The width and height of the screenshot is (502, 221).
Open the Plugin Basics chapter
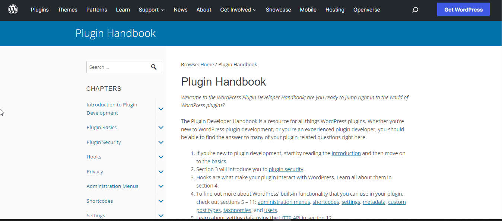pos(102,127)
